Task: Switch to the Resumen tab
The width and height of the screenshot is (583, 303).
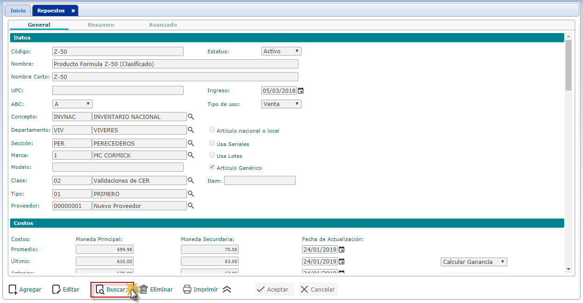Action: (101, 25)
